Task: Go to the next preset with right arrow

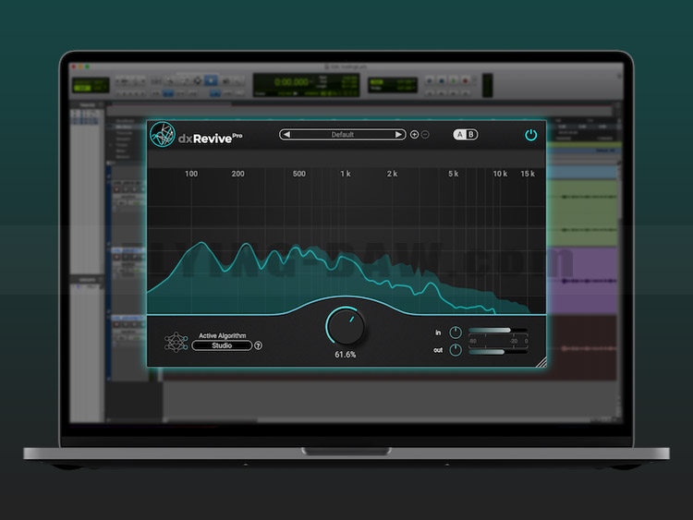Action: (x=398, y=134)
